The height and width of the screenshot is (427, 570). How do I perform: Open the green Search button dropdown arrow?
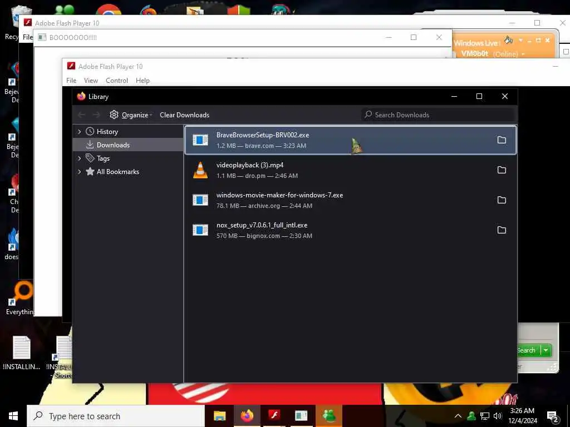tap(546, 350)
